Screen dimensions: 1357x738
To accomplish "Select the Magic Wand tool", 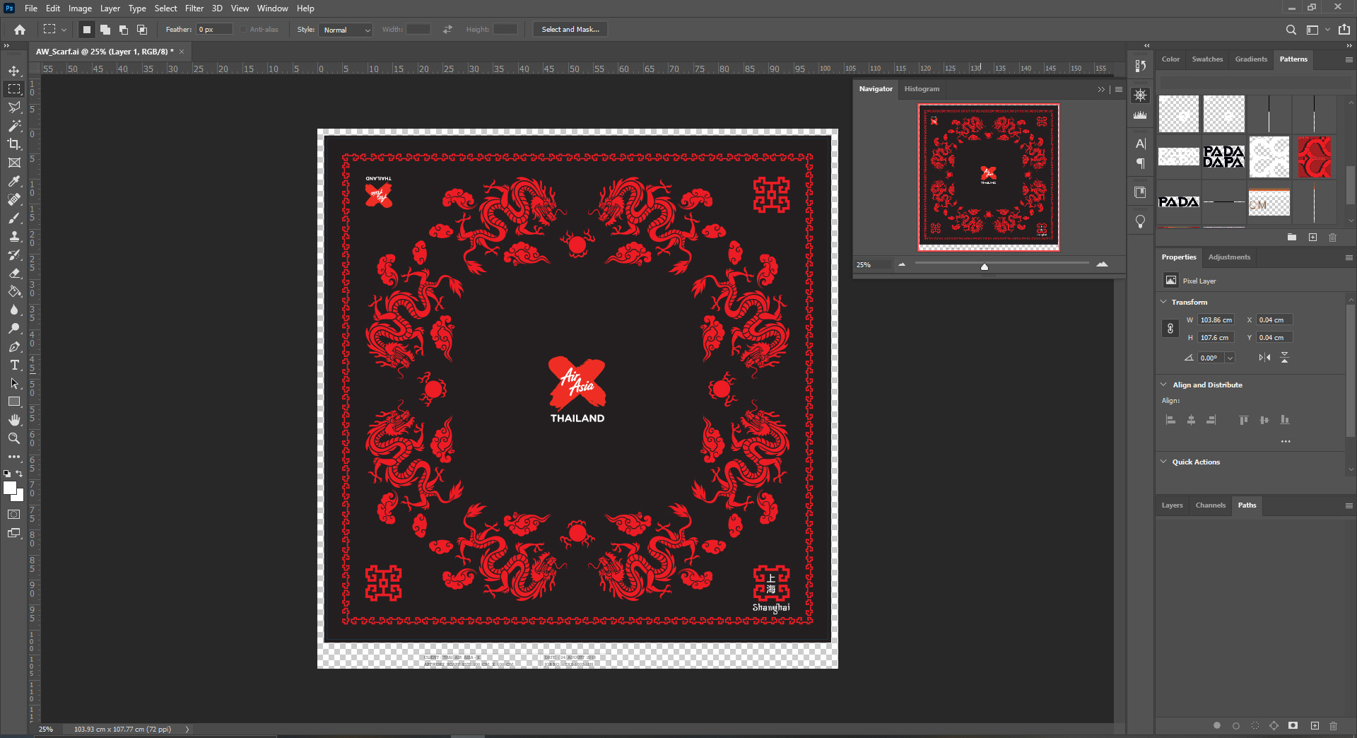I will pyautogui.click(x=14, y=126).
